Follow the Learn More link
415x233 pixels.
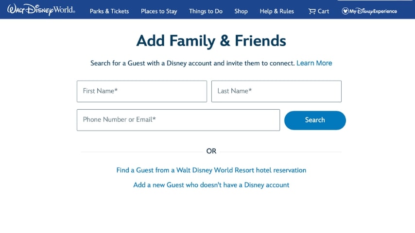[x=314, y=63]
